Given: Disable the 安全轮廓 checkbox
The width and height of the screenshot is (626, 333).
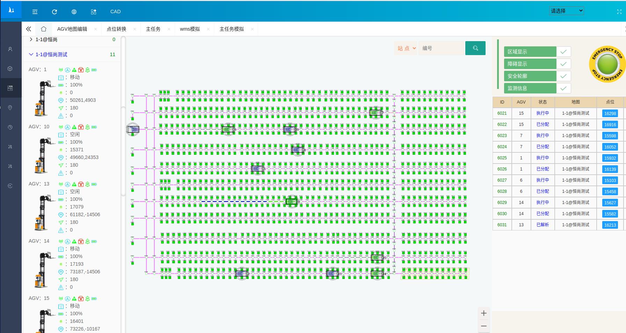Looking at the screenshot, I should pos(563,76).
